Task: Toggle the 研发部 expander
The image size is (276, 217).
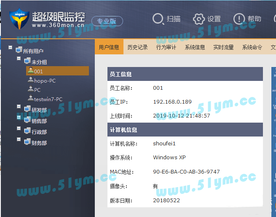Action: click(x=19, y=106)
